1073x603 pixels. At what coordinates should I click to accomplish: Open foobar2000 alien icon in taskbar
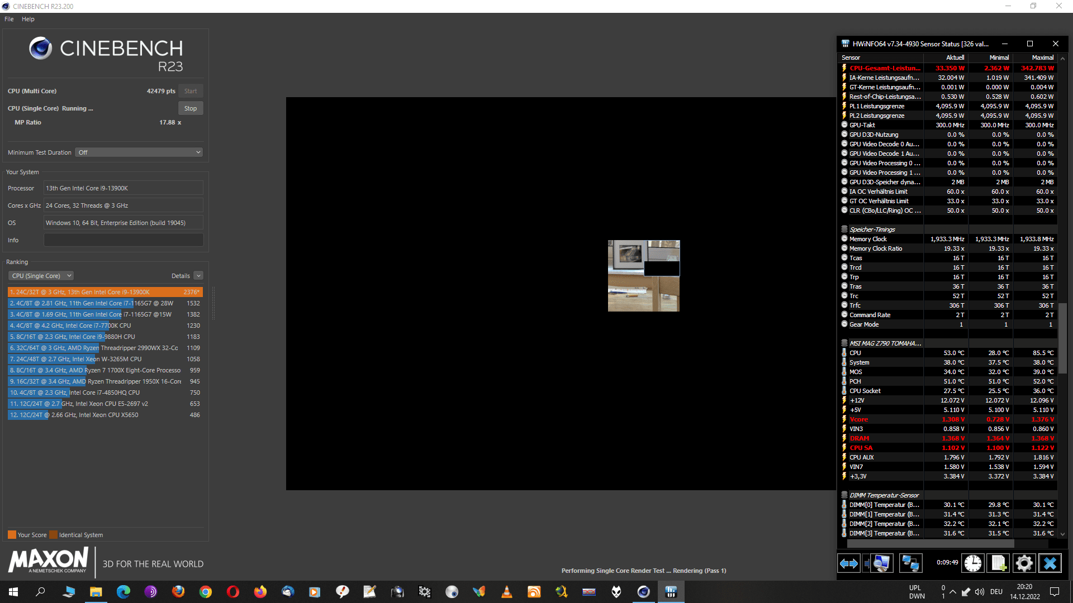coord(616,592)
